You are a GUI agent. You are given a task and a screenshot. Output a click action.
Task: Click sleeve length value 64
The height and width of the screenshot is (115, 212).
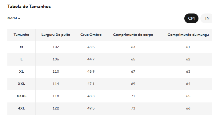pos(188,84)
